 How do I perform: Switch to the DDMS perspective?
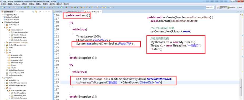232,7
